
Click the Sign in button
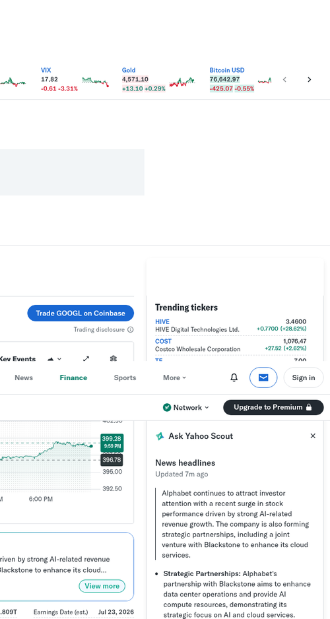click(x=304, y=377)
